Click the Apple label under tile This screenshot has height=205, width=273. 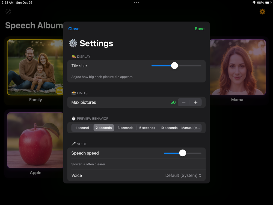coord(35,172)
